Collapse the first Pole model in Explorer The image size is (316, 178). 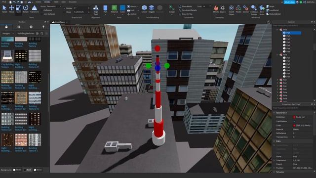point(277,30)
